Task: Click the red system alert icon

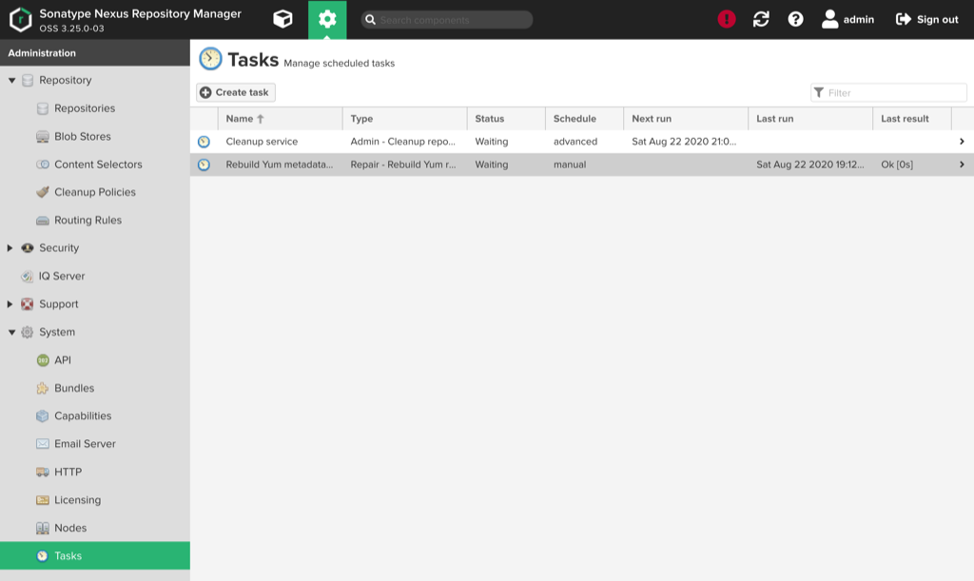Action: [x=726, y=19]
